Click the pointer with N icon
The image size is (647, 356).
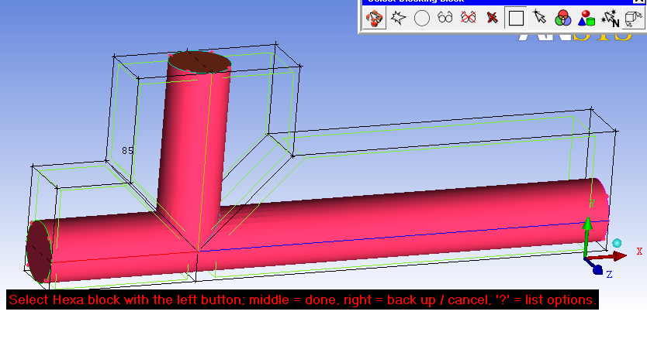click(x=611, y=19)
